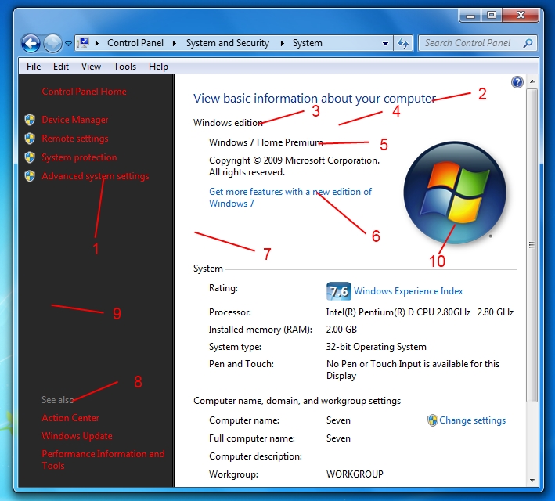Open Remote settings link

[75, 139]
